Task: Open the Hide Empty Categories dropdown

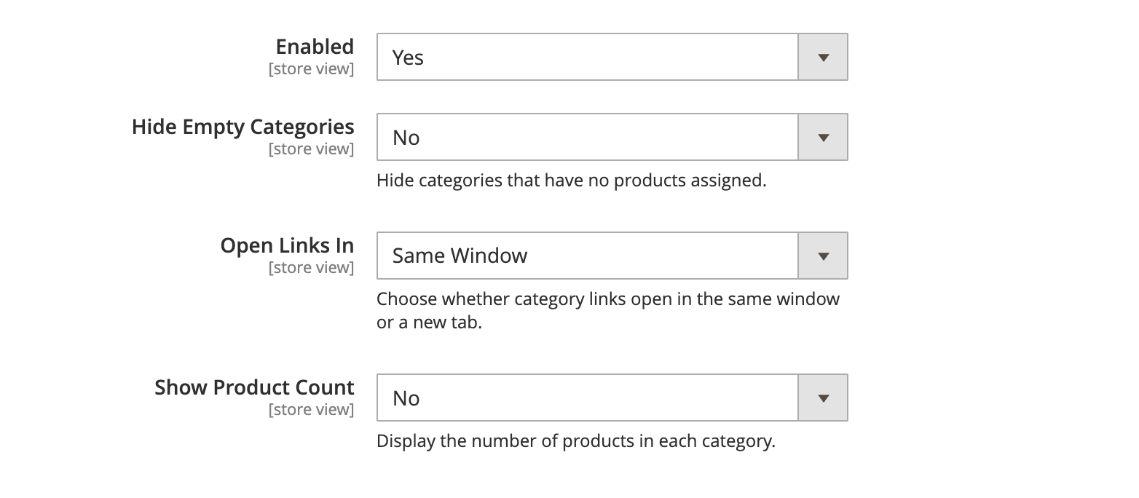Action: click(586, 137)
